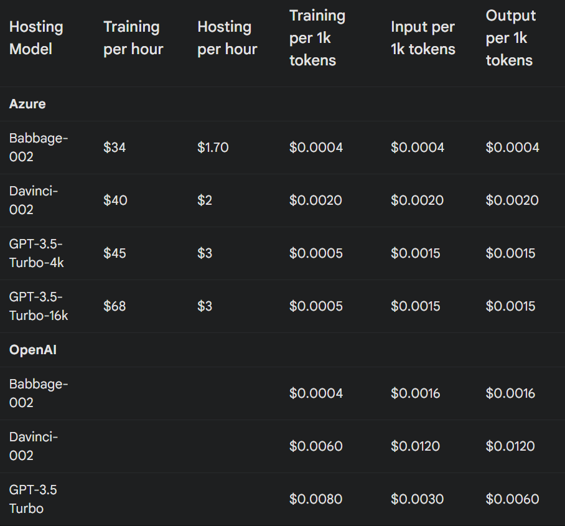Click the $0.0080 training cost cell
The width and height of the screenshot is (565, 526).
(x=316, y=499)
